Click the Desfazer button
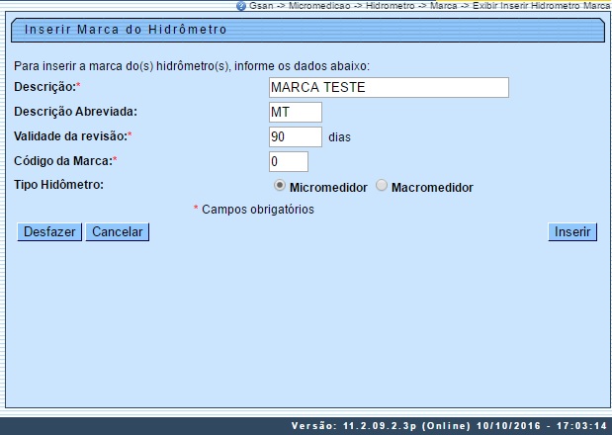The image size is (612, 435). point(49,231)
